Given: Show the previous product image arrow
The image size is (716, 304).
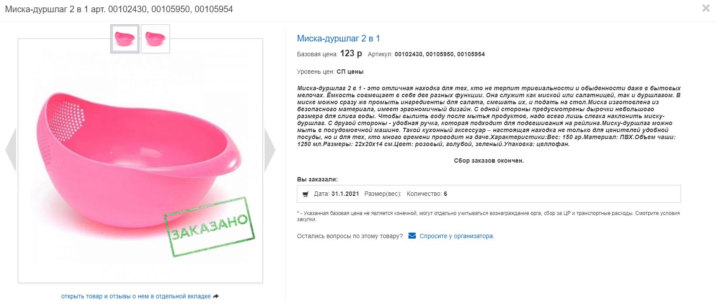Looking at the screenshot, I should 10,150.
